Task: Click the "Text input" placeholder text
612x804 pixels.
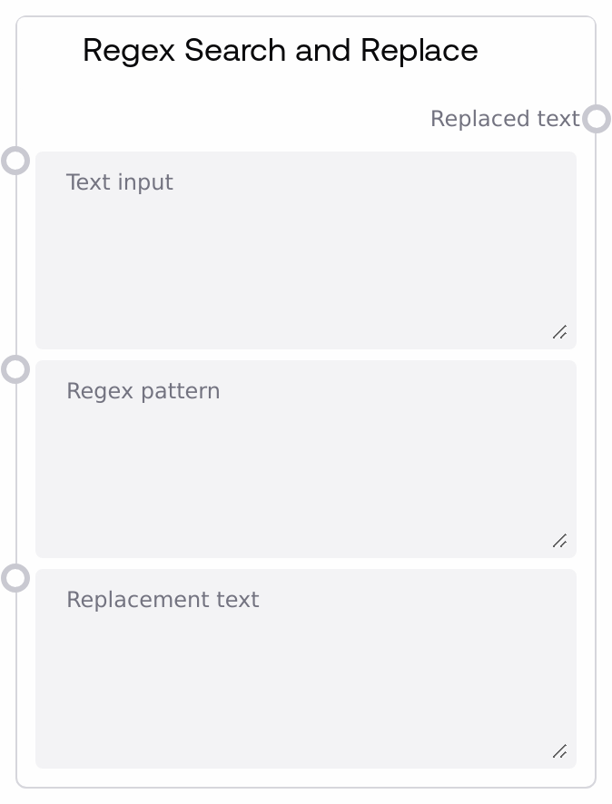Action: 120,182
